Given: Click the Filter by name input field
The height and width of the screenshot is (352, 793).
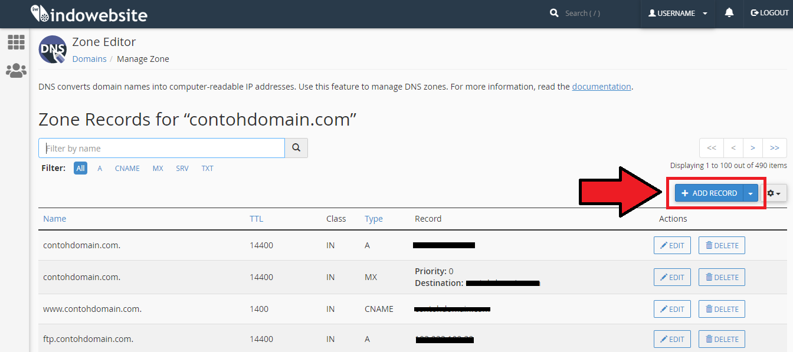Looking at the screenshot, I should pyautogui.click(x=162, y=148).
